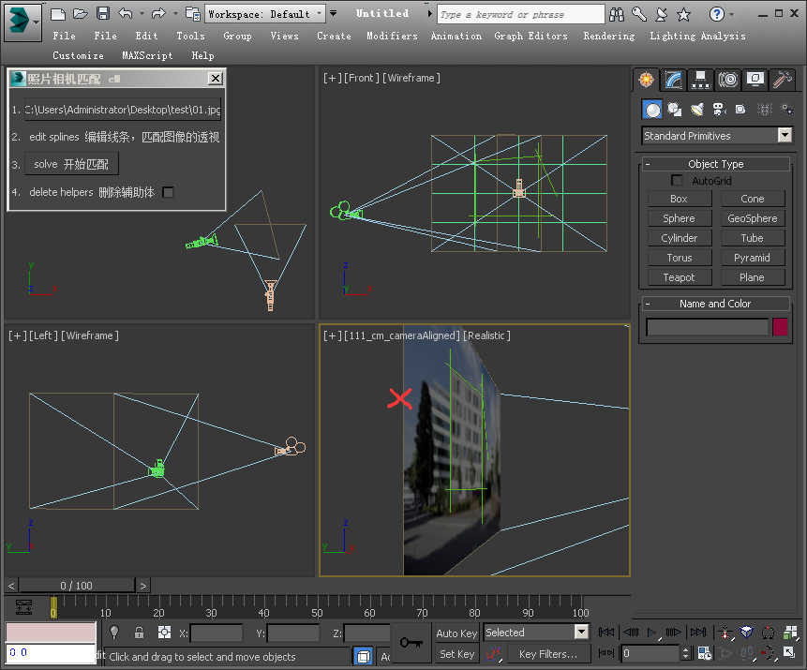Screen dimensions: 807x670
Task: Click the Teapot primitive button
Action: click(x=679, y=277)
